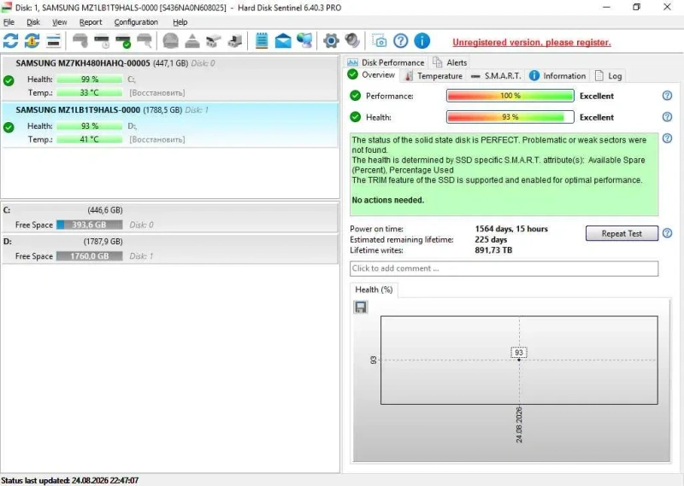Viewport: 684px width, 486px height.
Task: Click the 1564 days, 15 hours value
Action: point(511,229)
